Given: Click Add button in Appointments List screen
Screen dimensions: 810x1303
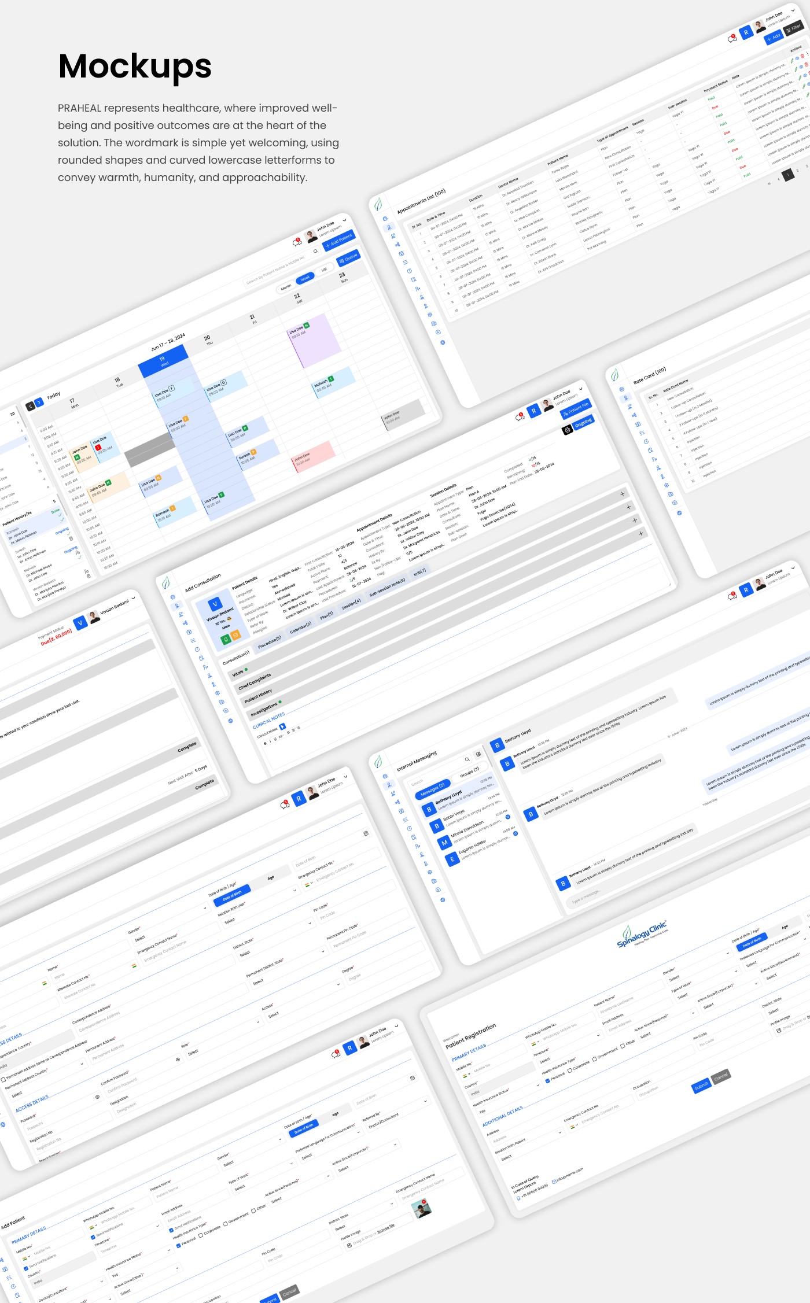Looking at the screenshot, I should 774,38.
